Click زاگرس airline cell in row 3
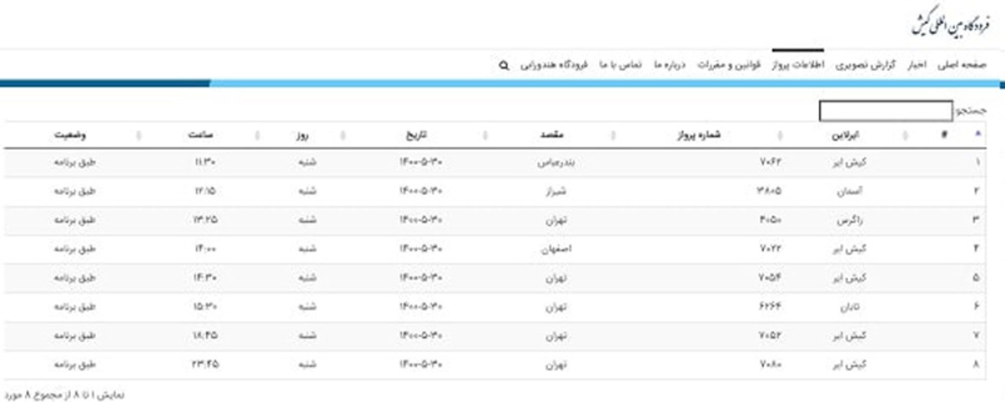1005x402 pixels. pos(849,220)
